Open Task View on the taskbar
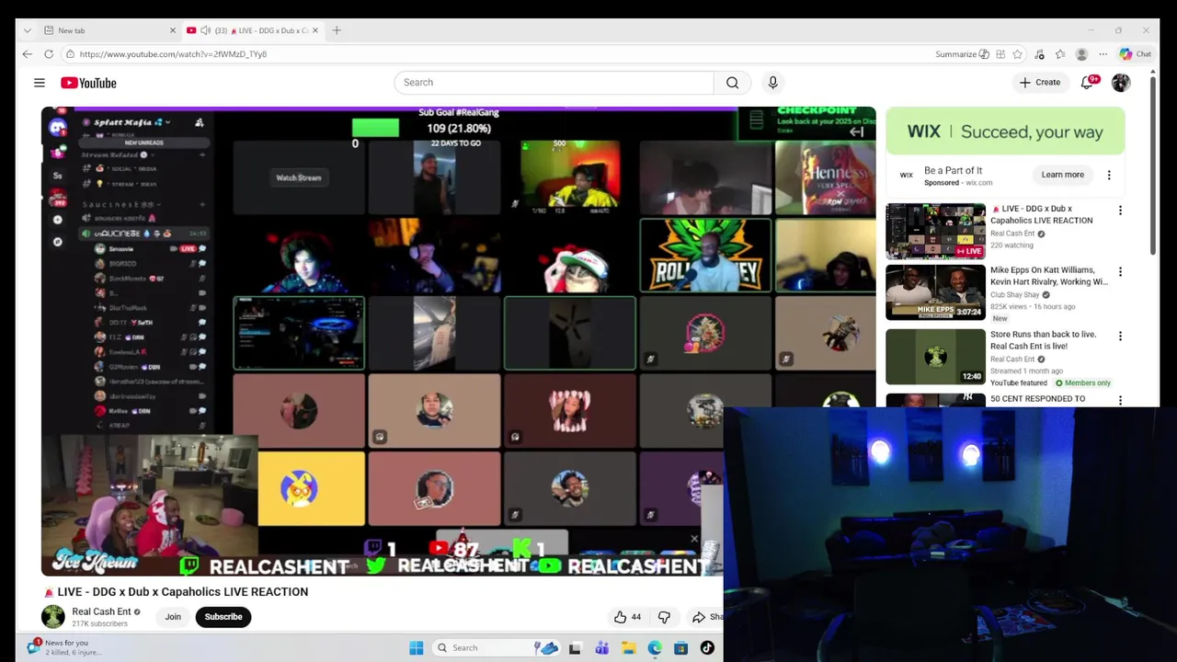1177x662 pixels. pos(575,648)
